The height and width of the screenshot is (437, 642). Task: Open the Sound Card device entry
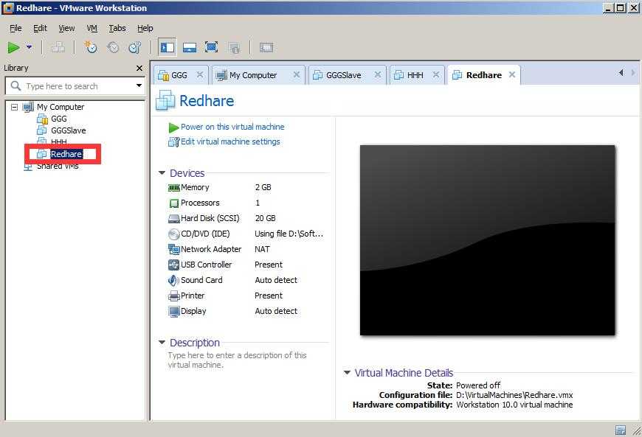pos(201,281)
